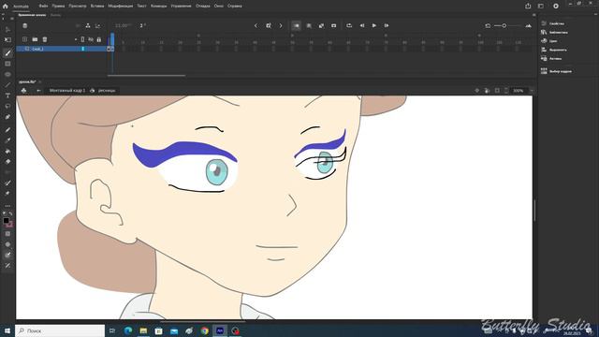Open the layer depth panel icon
This screenshot has width=599, height=337.
98,25
